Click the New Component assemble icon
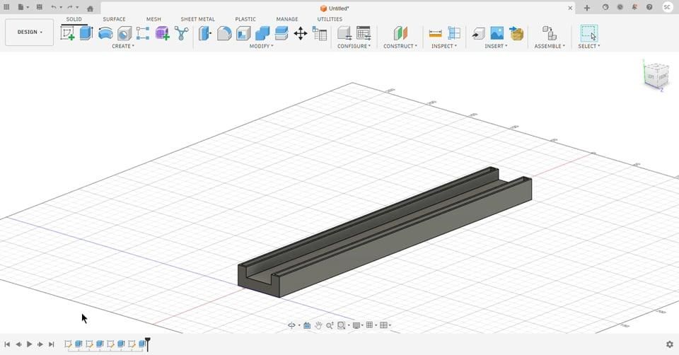Screen dimensions: 679x355 550,33
